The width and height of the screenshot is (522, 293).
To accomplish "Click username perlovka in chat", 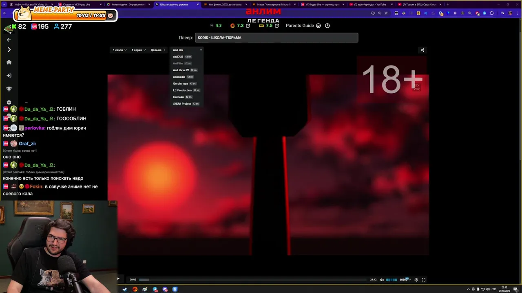I will [35, 128].
